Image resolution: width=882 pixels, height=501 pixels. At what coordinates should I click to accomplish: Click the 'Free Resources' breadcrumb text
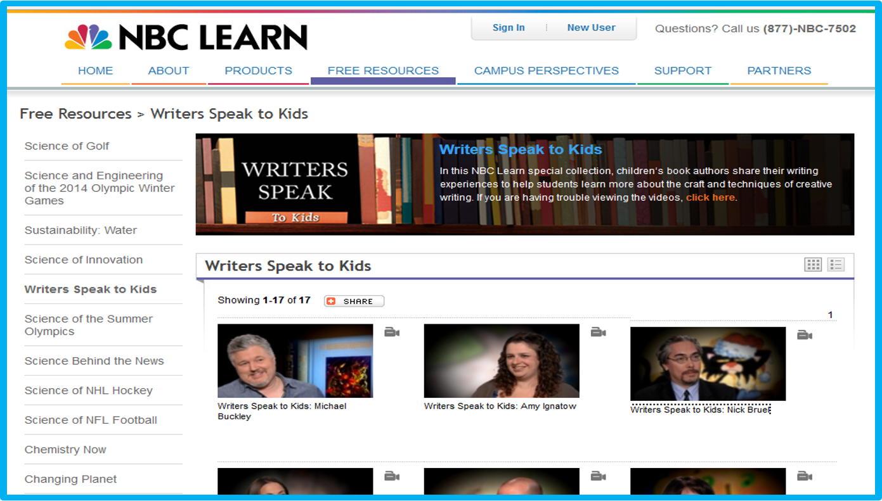(x=75, y=114)
